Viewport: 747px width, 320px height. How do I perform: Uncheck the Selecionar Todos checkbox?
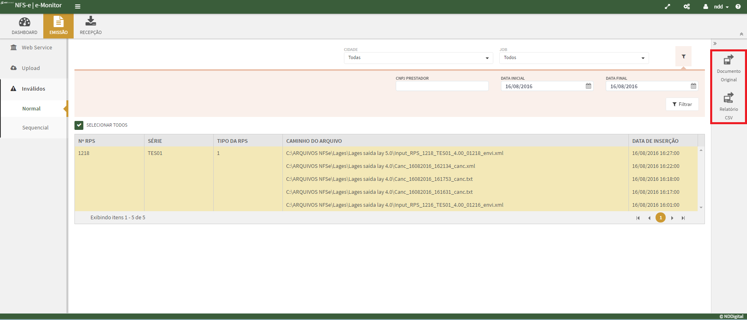point(79,125)
